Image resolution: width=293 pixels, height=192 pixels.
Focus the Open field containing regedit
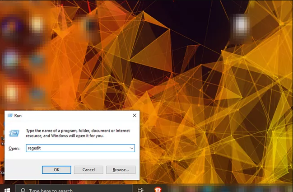point(80,148)
